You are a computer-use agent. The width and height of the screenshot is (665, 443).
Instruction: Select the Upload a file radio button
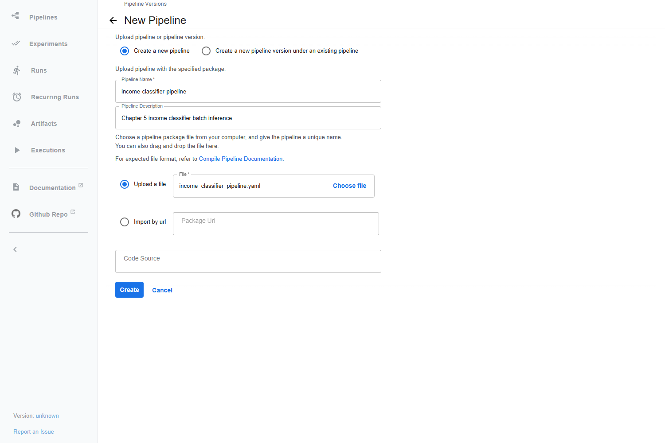point(125,184)
